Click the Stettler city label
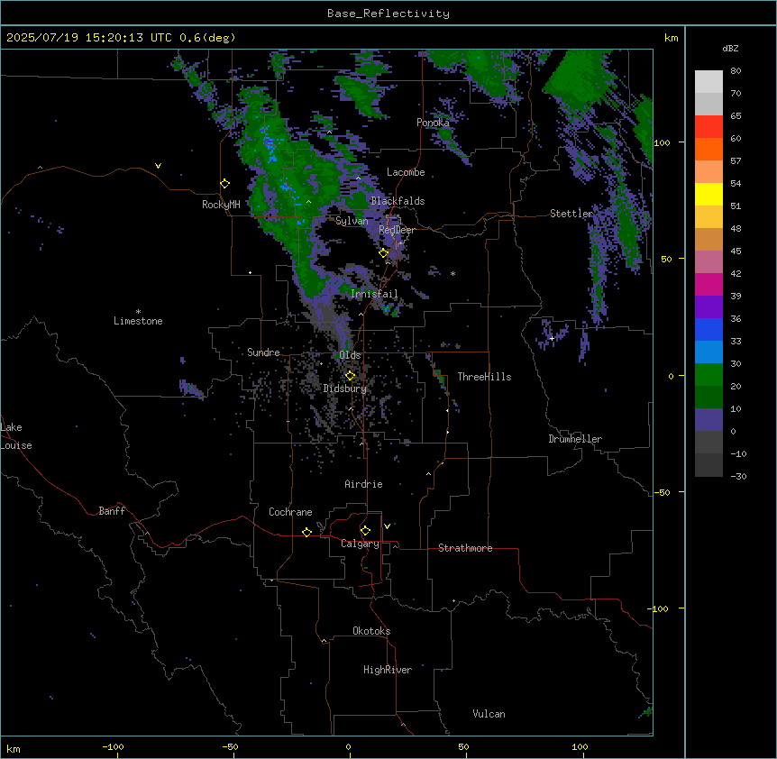 [x=571, y=214]
